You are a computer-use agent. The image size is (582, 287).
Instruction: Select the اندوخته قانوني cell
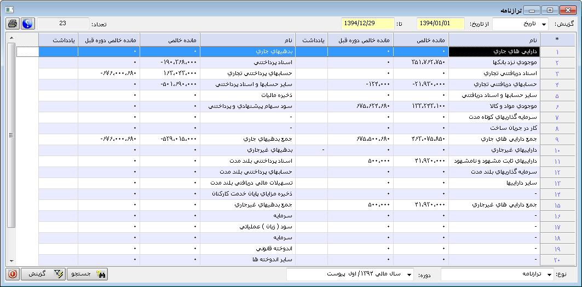(x=248, y=249)
